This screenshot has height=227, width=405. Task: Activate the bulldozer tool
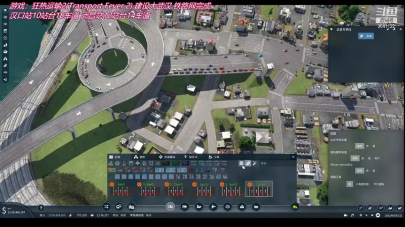point(295,207)
